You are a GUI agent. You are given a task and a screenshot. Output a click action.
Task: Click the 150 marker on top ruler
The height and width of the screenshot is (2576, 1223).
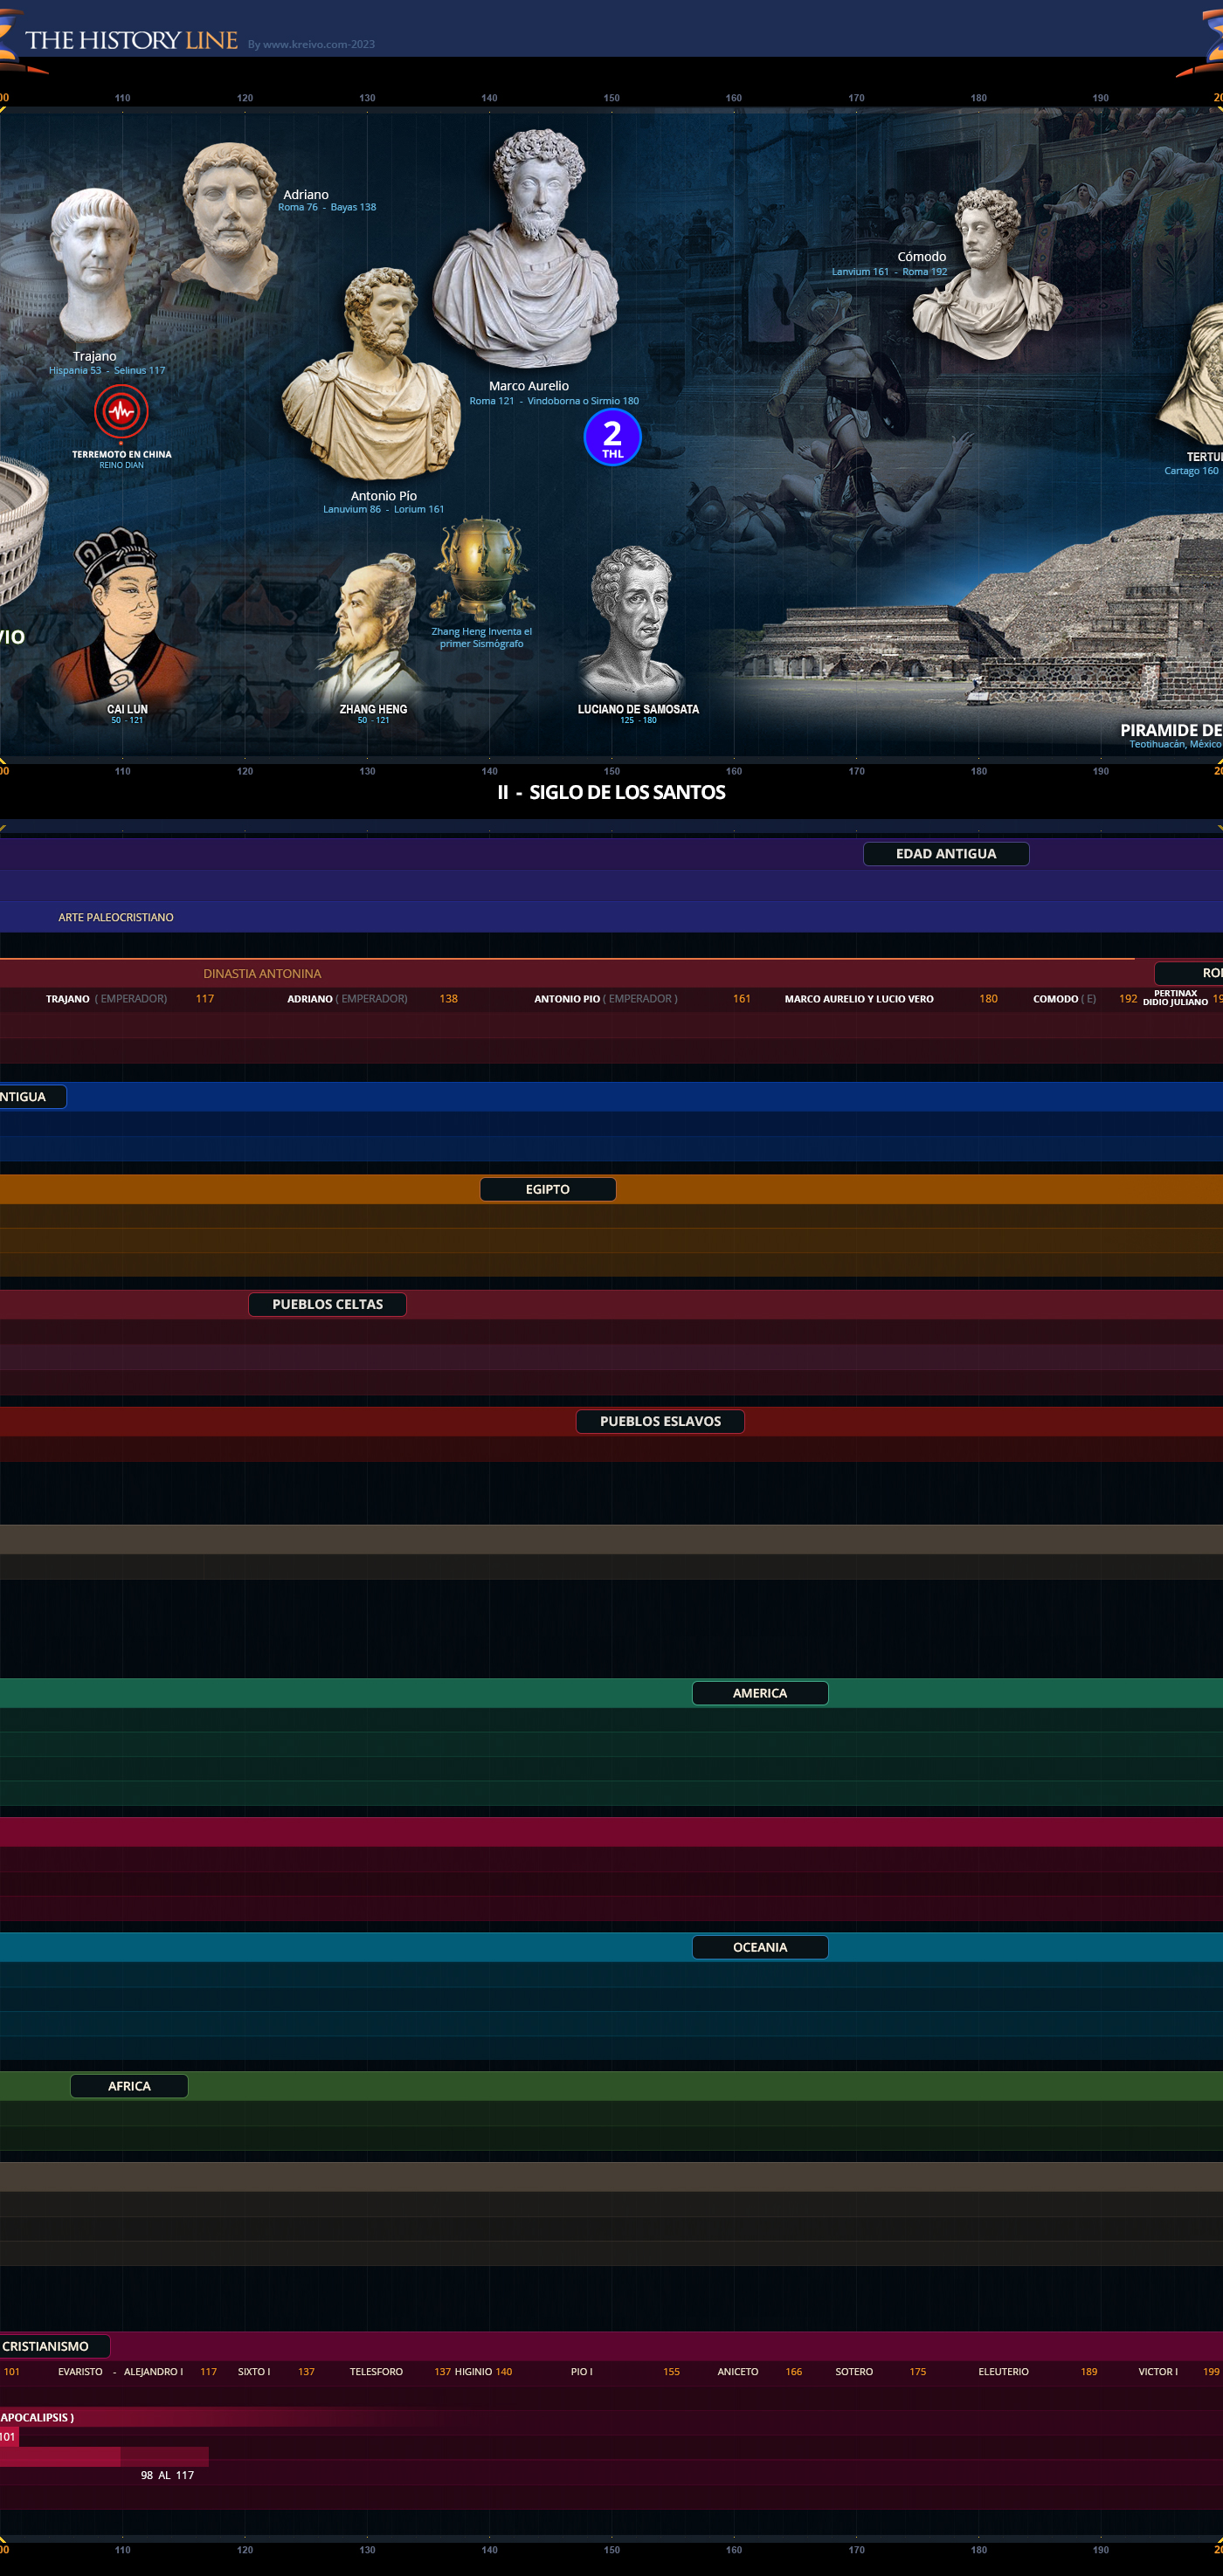[x=611, y=98]
